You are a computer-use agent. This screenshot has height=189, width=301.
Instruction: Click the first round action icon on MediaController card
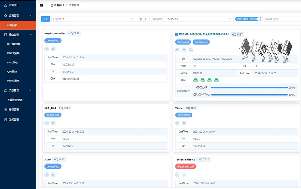tap(47, 49)
